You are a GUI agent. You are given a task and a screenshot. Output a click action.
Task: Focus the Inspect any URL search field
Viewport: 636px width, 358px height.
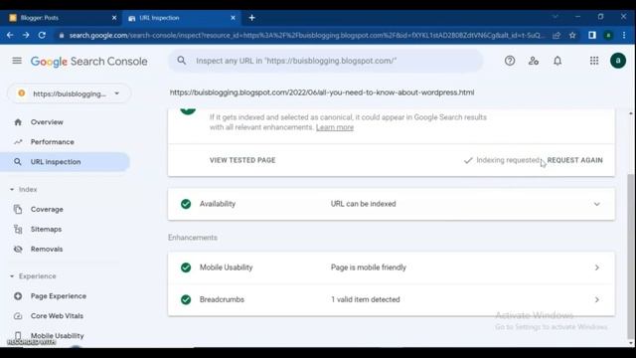point(325,61)
